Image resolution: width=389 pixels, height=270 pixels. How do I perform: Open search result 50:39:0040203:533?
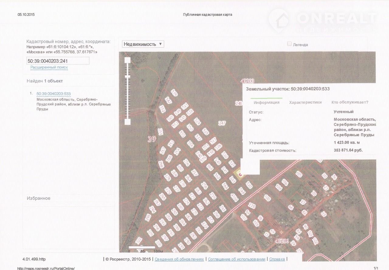(53, 94)
